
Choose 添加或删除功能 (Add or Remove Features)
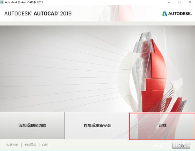[x=32, y=125]
